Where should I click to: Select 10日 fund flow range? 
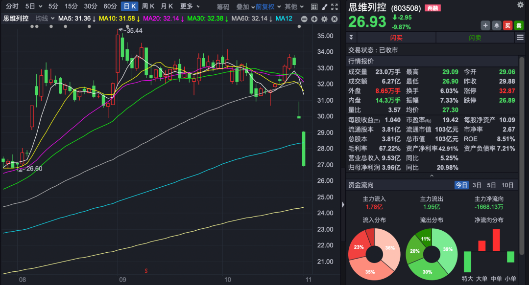click(x=508, y=185)
